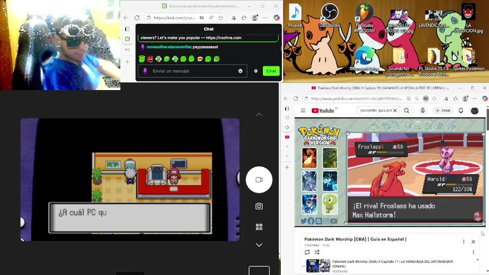Toggle tracking prevention eye icon in Kick window
Image resolution: width=489 pixels, height=275 pixels.
click(202, 18)
